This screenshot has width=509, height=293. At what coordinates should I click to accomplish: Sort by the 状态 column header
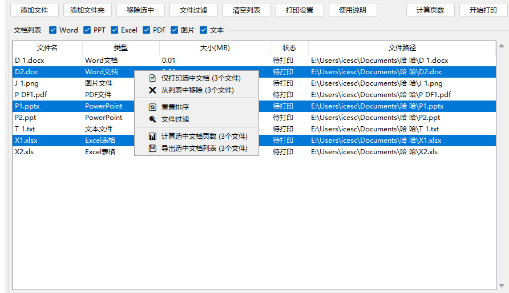click(x=289, y=48)
